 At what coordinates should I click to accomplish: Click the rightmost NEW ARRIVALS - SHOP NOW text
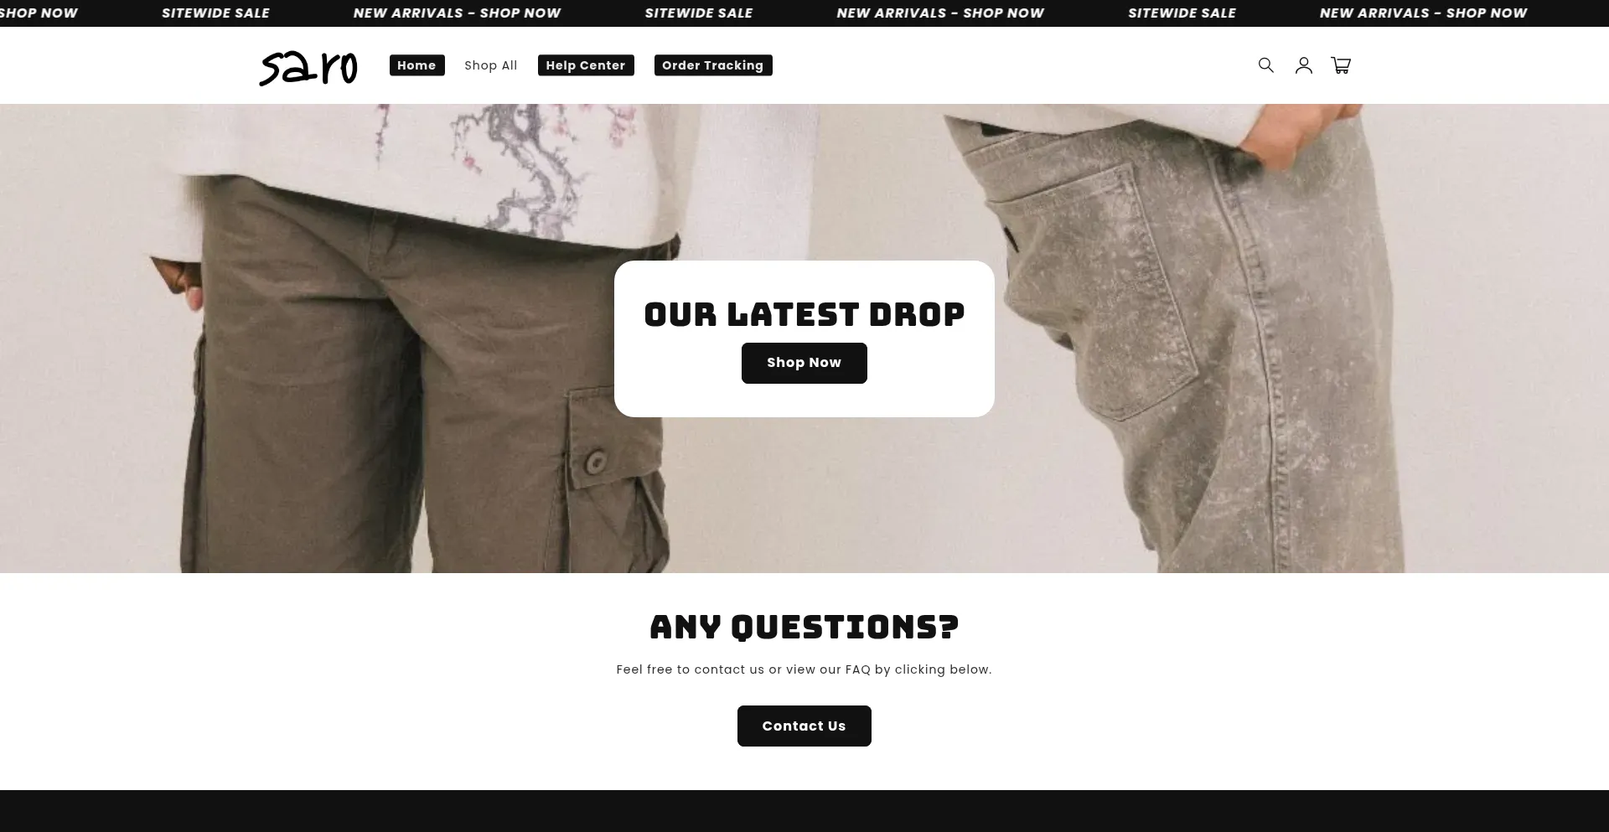tap(1423, 13)
